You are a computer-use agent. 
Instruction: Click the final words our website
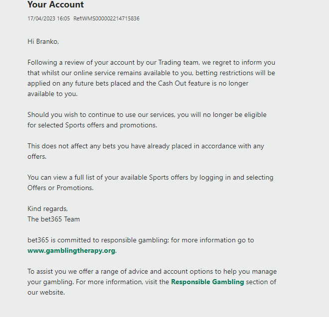click(x=46, y=292)
